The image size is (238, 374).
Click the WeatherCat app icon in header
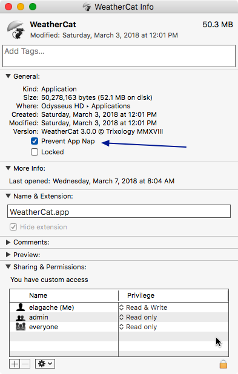coord(16,30)
